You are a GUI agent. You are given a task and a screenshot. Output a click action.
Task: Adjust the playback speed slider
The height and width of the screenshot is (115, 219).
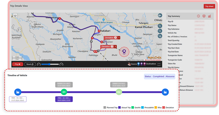[x=50, y=64]
